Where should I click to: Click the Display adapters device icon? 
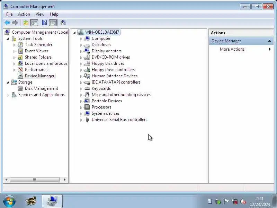(87, 51)
